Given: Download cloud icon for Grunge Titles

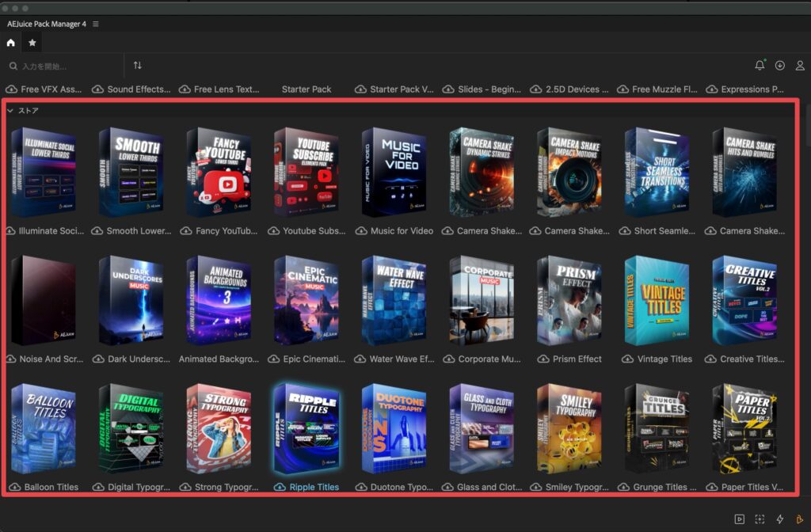Looking at the screenshot, I should (x=623, y=487).
